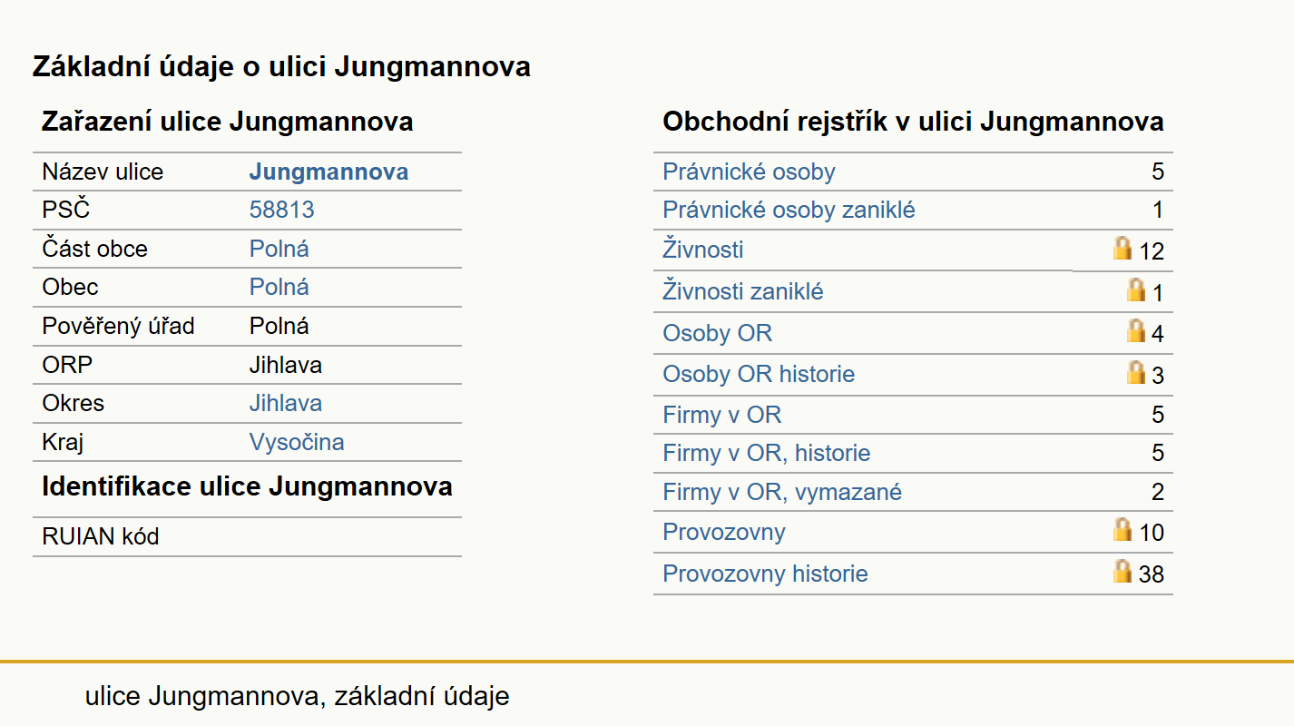Follow the Polná link in Část obce row
1294x726 pixels.
(x=279, y=249)
